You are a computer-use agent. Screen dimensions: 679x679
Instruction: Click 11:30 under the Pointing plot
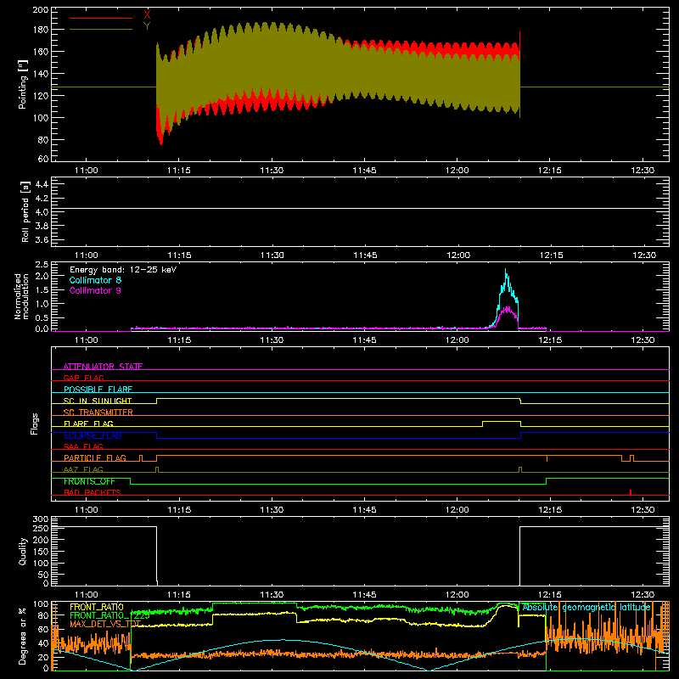coord(272,171)
